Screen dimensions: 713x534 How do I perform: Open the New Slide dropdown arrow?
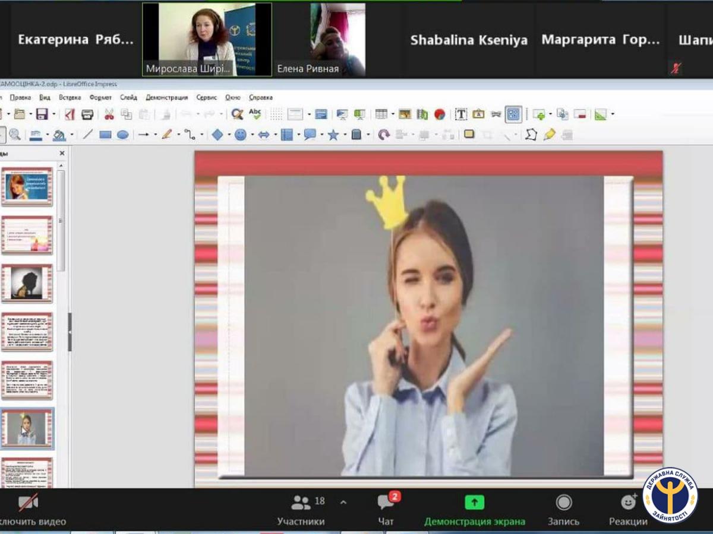(x=550, y=115)
